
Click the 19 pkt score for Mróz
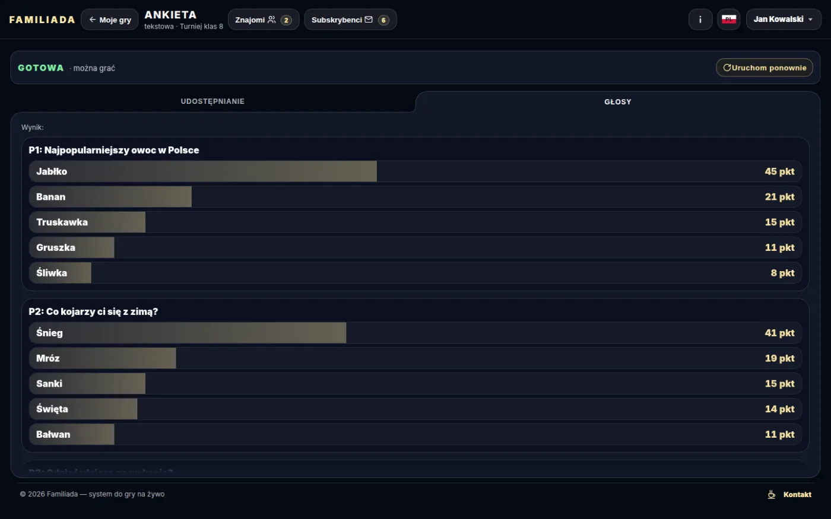point(779,358)
